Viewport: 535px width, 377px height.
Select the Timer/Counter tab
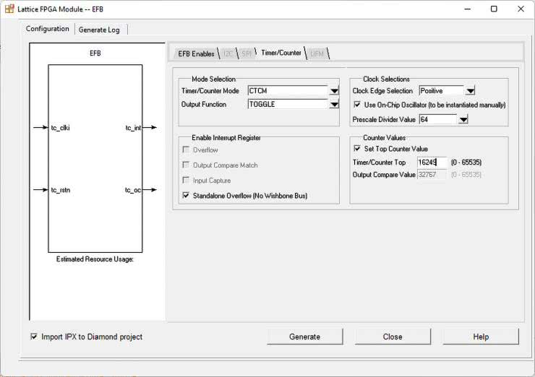pyautogui.click(x=281, y=53)
